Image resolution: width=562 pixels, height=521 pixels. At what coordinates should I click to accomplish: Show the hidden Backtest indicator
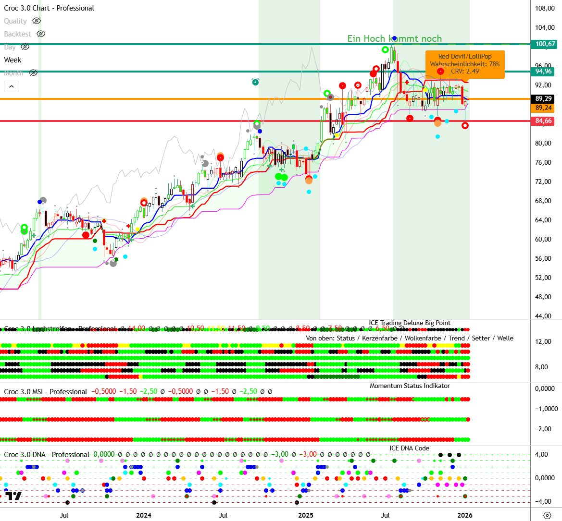[41, 34]
